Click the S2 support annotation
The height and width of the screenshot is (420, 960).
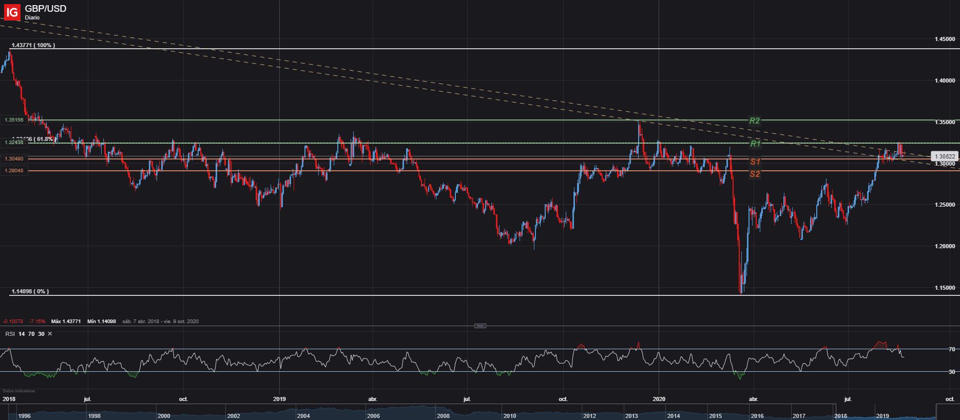click(x=755, y=174)
